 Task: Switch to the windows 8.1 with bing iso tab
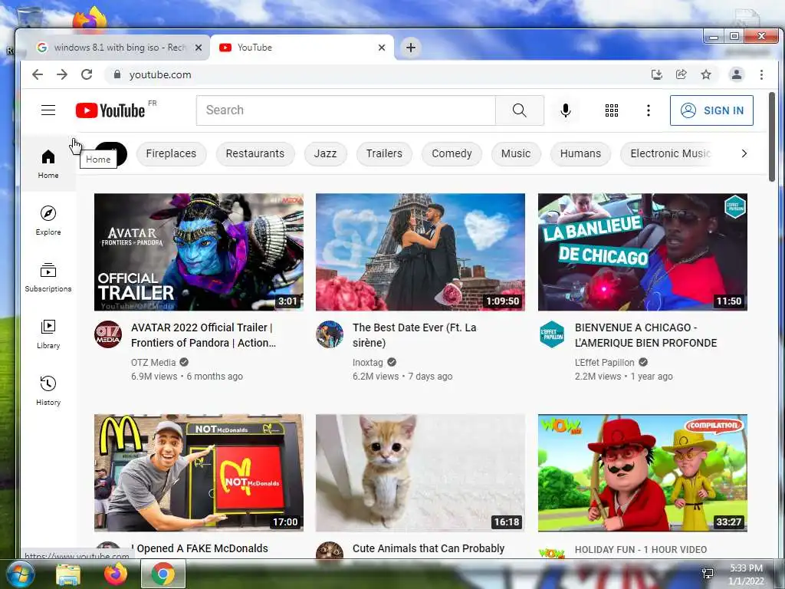[114, 48]
